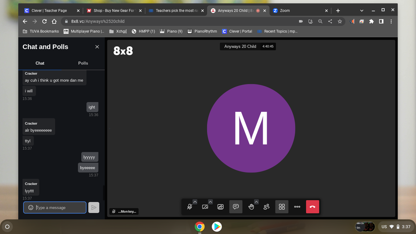The height and width of the screenshot is (234, 416).
Task: Open the ChromeOS launcher
Action: tap(7, 227)
